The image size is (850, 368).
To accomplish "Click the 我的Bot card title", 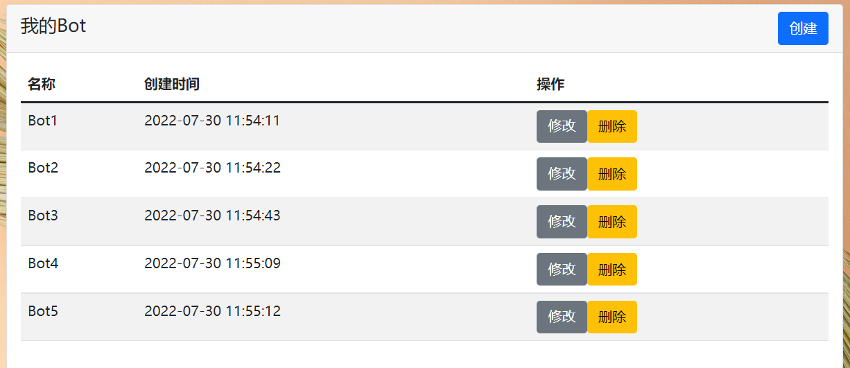I will [53, 26].
